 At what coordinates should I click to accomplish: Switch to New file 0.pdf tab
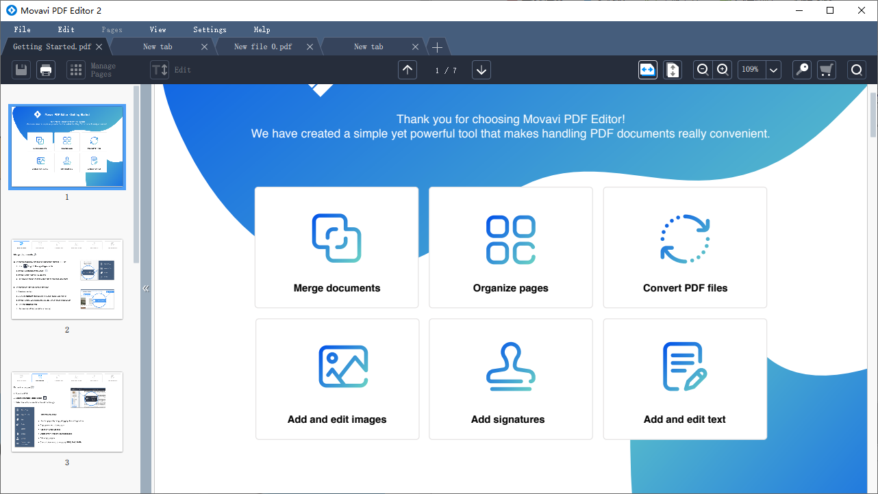263,47
